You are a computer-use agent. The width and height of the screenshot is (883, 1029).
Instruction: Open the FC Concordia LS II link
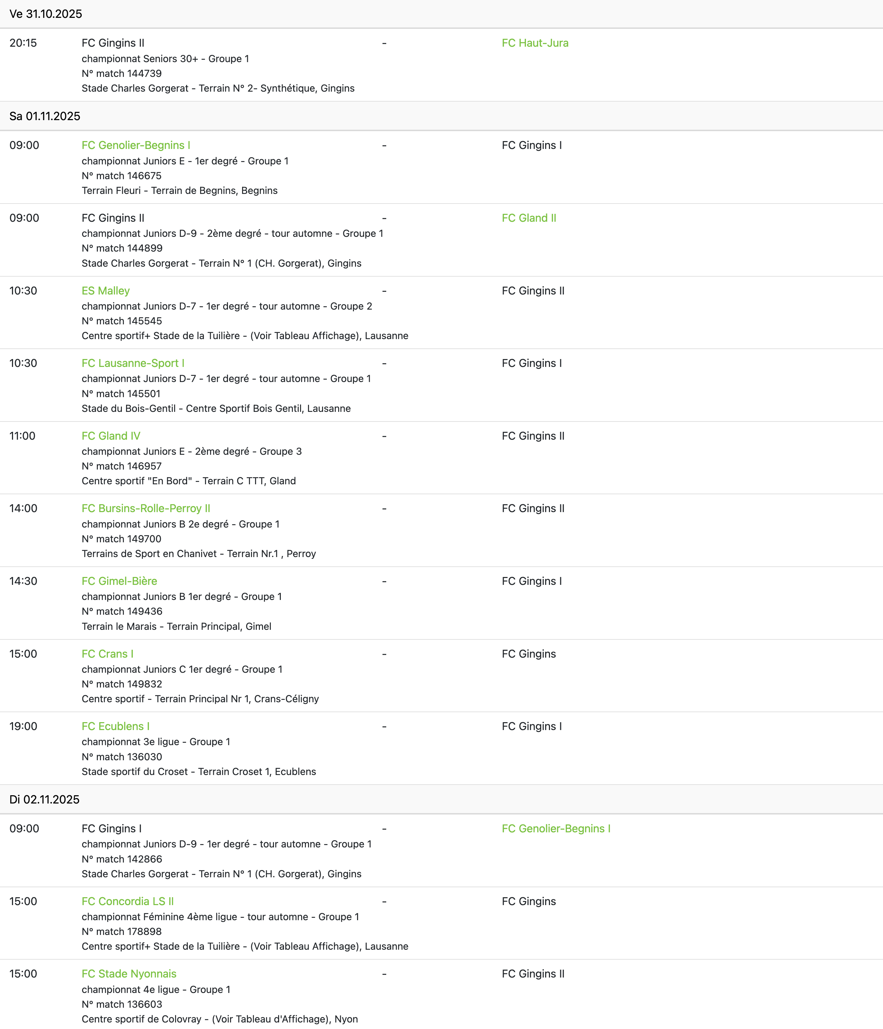128,901
